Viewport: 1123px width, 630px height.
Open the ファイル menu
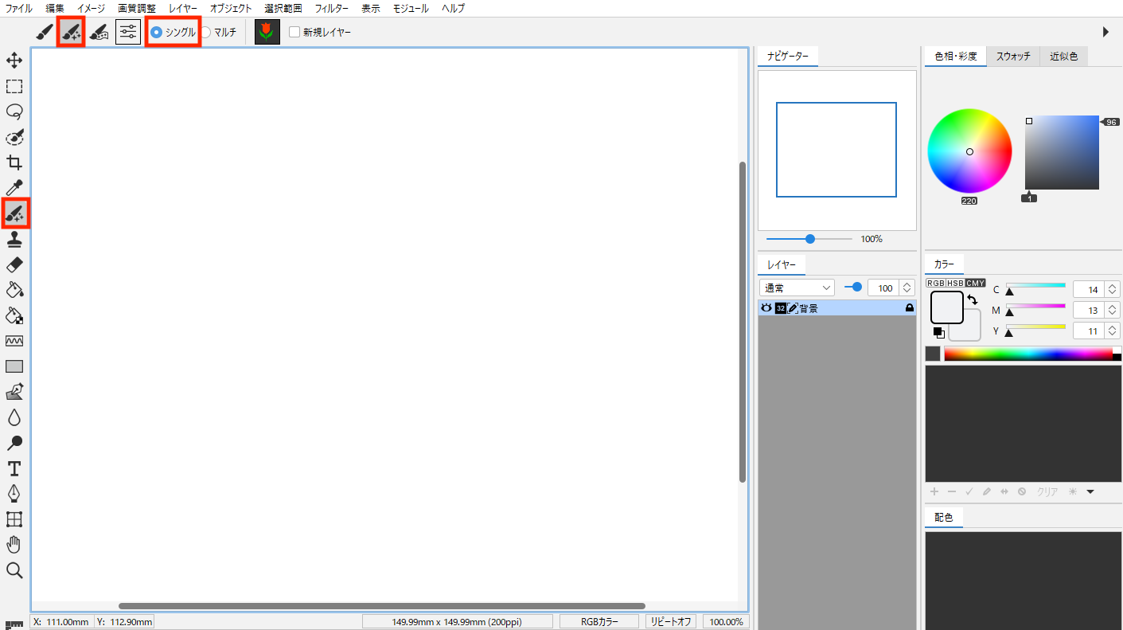pyautogui.click(x=19, y=8)
